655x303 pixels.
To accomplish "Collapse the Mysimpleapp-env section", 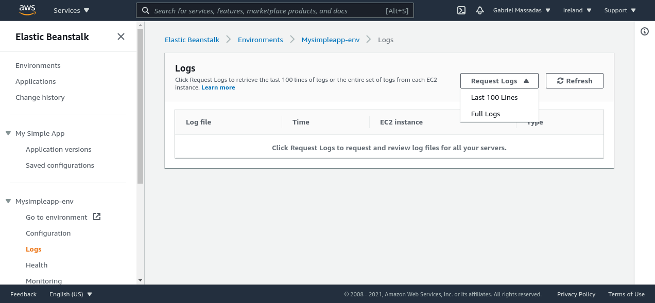I will tap(7, 201).
